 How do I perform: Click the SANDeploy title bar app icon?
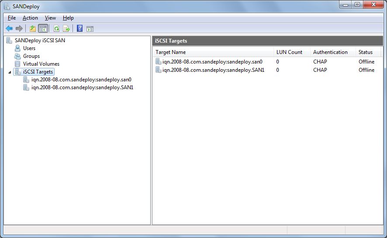point(7,7)
